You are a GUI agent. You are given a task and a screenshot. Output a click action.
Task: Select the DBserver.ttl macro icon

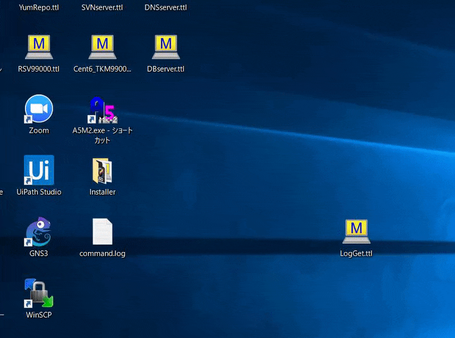coord(166,47)
